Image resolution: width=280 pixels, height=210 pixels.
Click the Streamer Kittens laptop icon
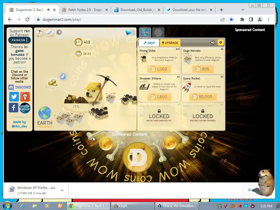(x=144, y=87)
